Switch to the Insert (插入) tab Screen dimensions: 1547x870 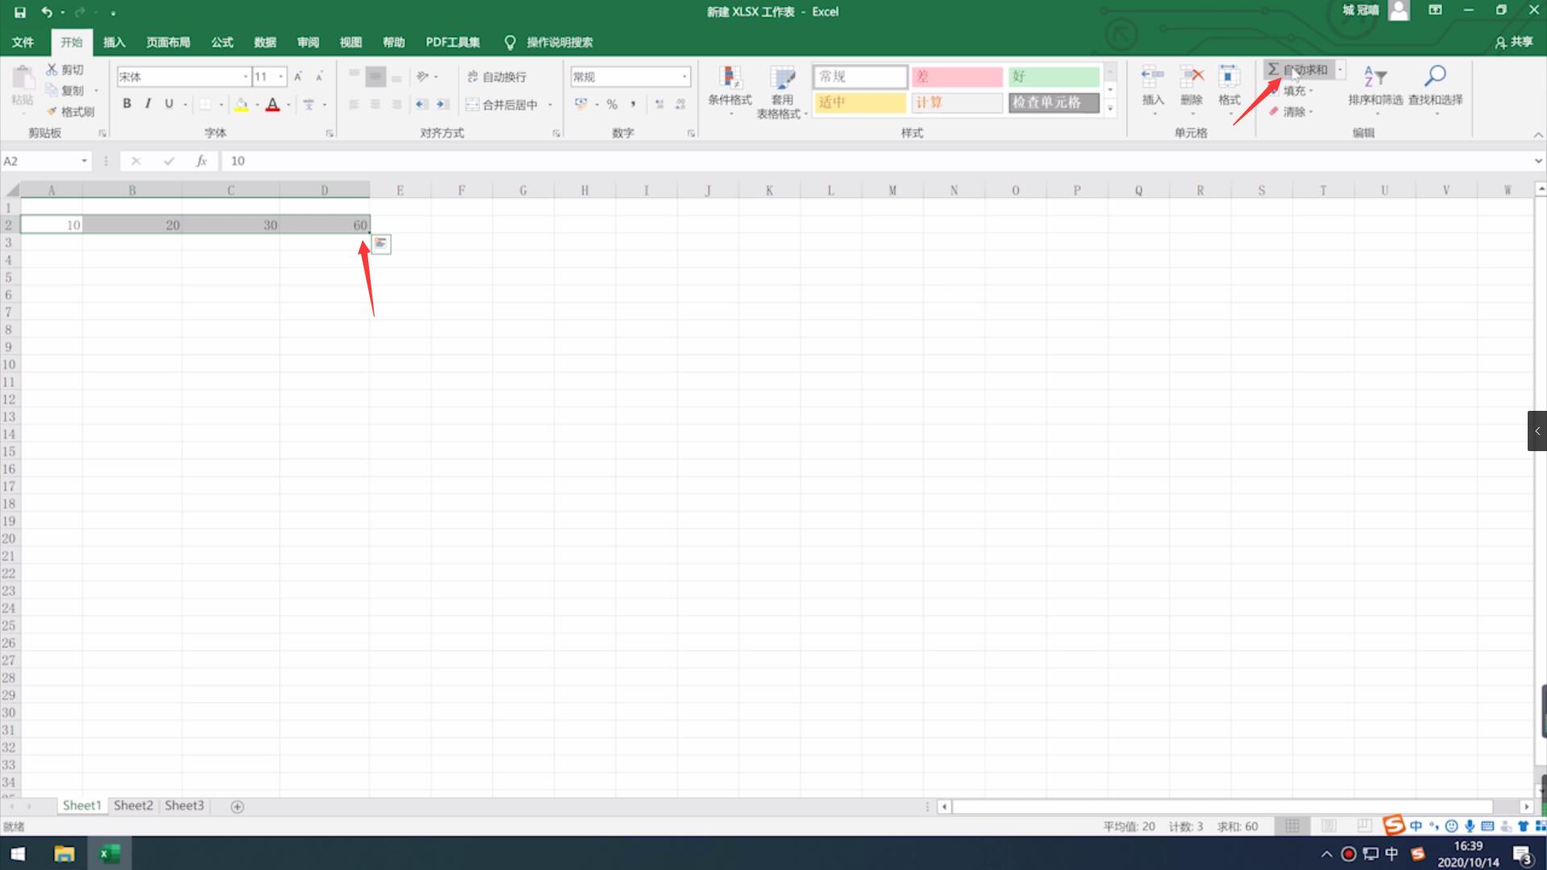114,42
